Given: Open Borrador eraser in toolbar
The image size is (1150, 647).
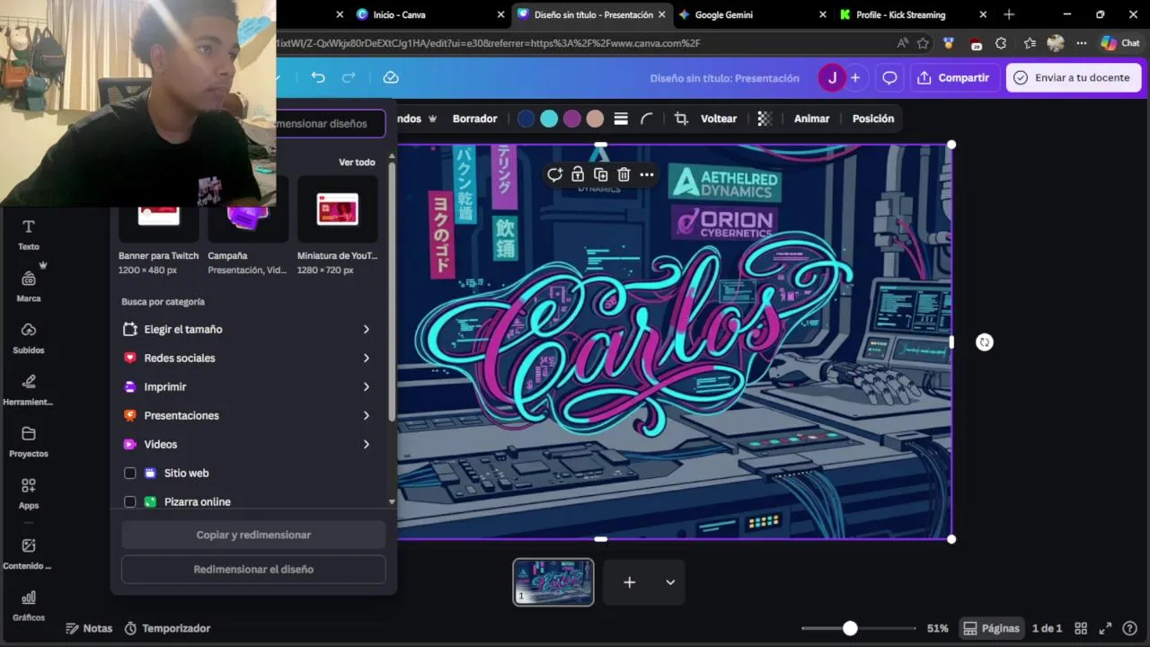Looking at the screenshot, I should click(474, 119).
